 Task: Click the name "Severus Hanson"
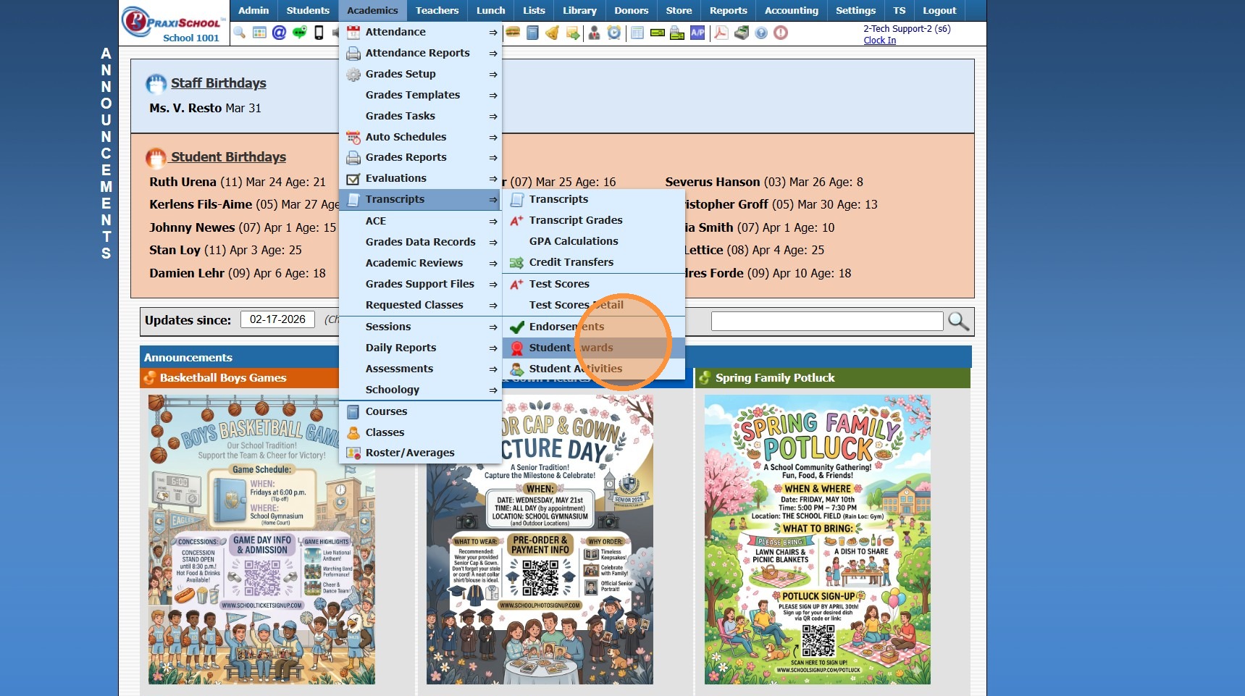click(713, 182)
